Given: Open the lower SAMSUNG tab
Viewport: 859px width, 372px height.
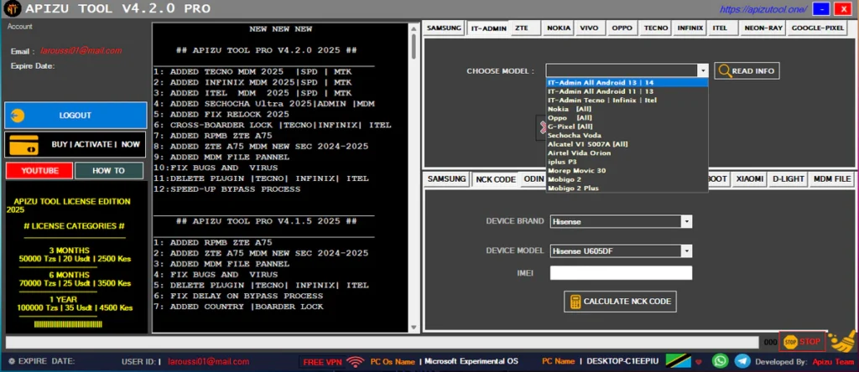Looking at the screenshot, I should click(446, 179).
